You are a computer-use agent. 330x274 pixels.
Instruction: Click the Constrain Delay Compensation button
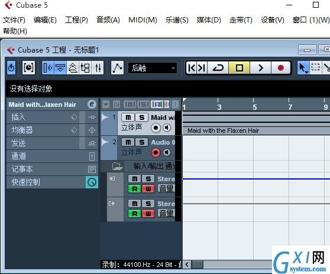(28, 68)
